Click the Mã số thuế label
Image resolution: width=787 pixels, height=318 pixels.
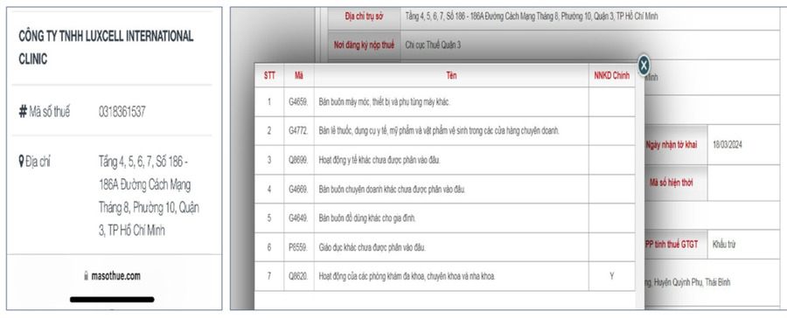(x=50, y=112)
